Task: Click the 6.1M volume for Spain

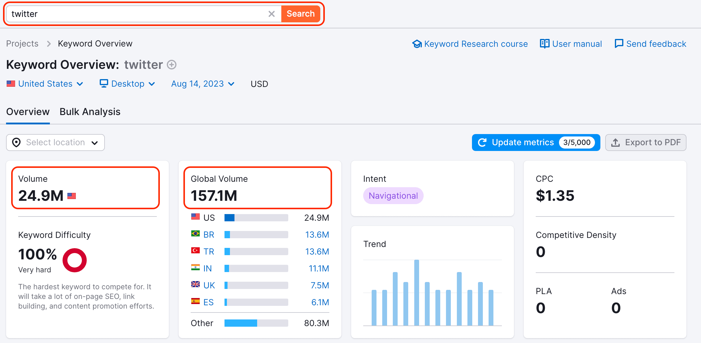Action: tap(320, 302)
